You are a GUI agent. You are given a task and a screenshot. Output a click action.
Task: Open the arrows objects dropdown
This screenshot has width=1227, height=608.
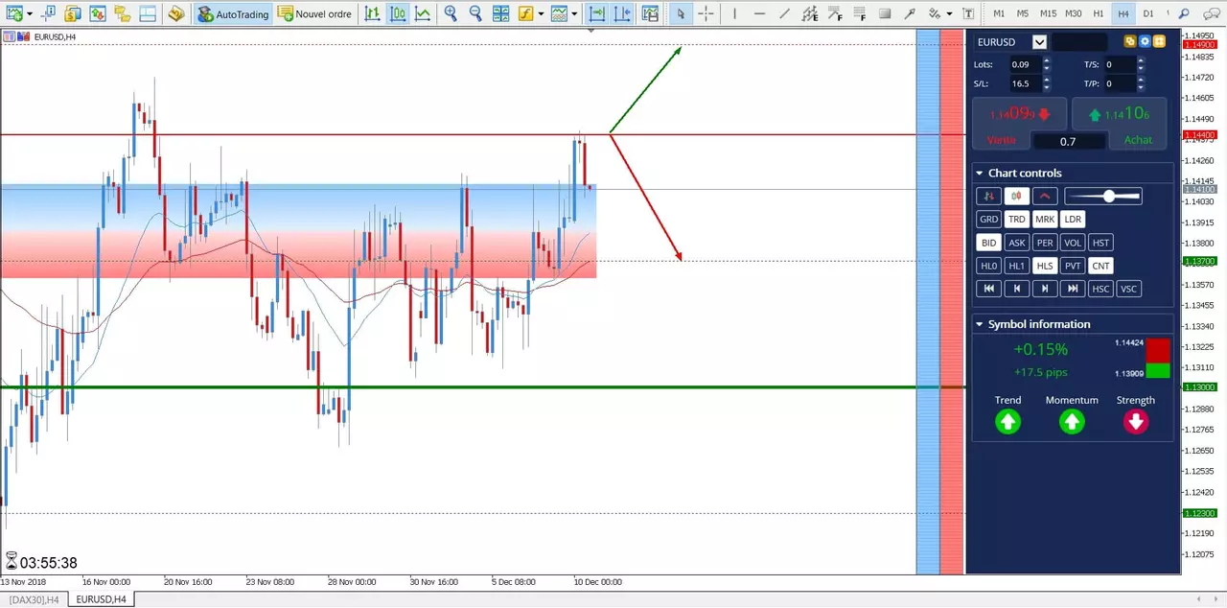949,13
